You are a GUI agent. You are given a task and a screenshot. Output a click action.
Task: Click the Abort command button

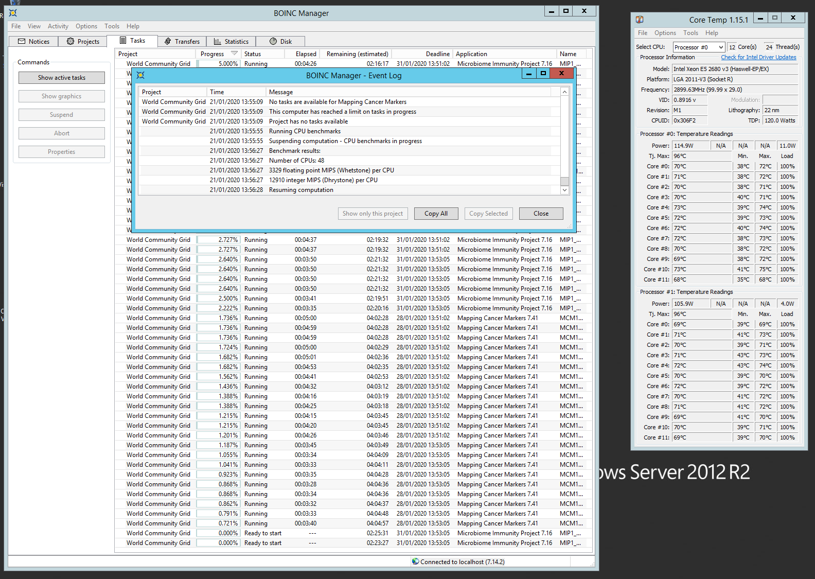coord(62,133)
